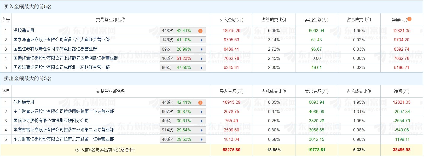Click the 146次 41.10% stats box
This screenshot has height=157, width=424.
tap(183, 40)
